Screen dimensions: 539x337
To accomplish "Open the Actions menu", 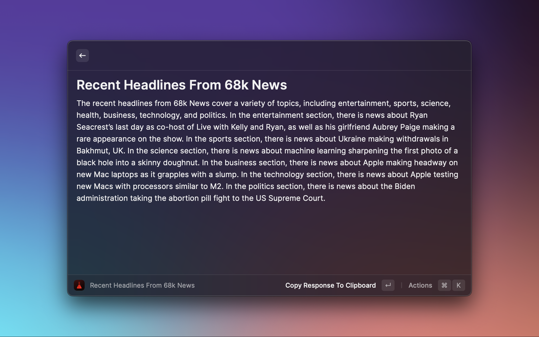I will pyautogui.click(x=420, y=285).
